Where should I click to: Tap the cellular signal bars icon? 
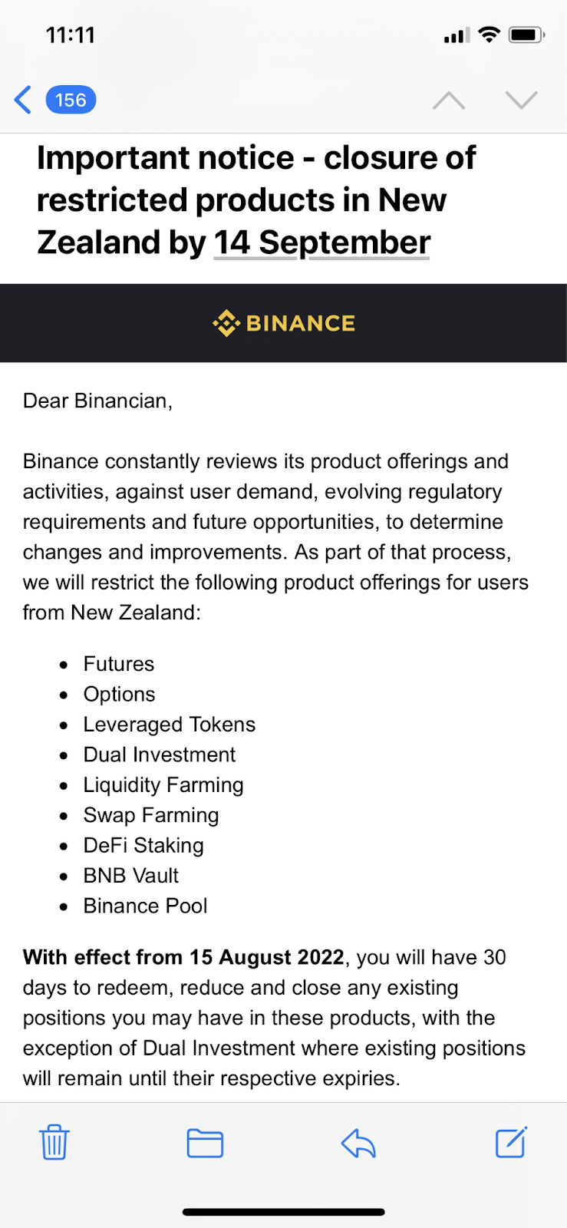(x=457, y=35)
